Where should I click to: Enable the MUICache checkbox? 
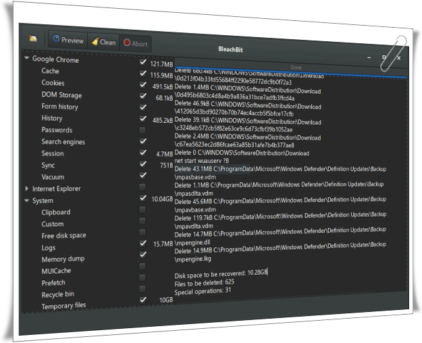click(142, 266)
